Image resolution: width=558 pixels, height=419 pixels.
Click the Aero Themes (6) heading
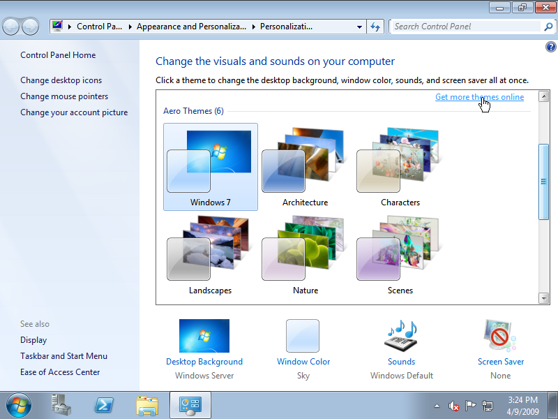193,111
